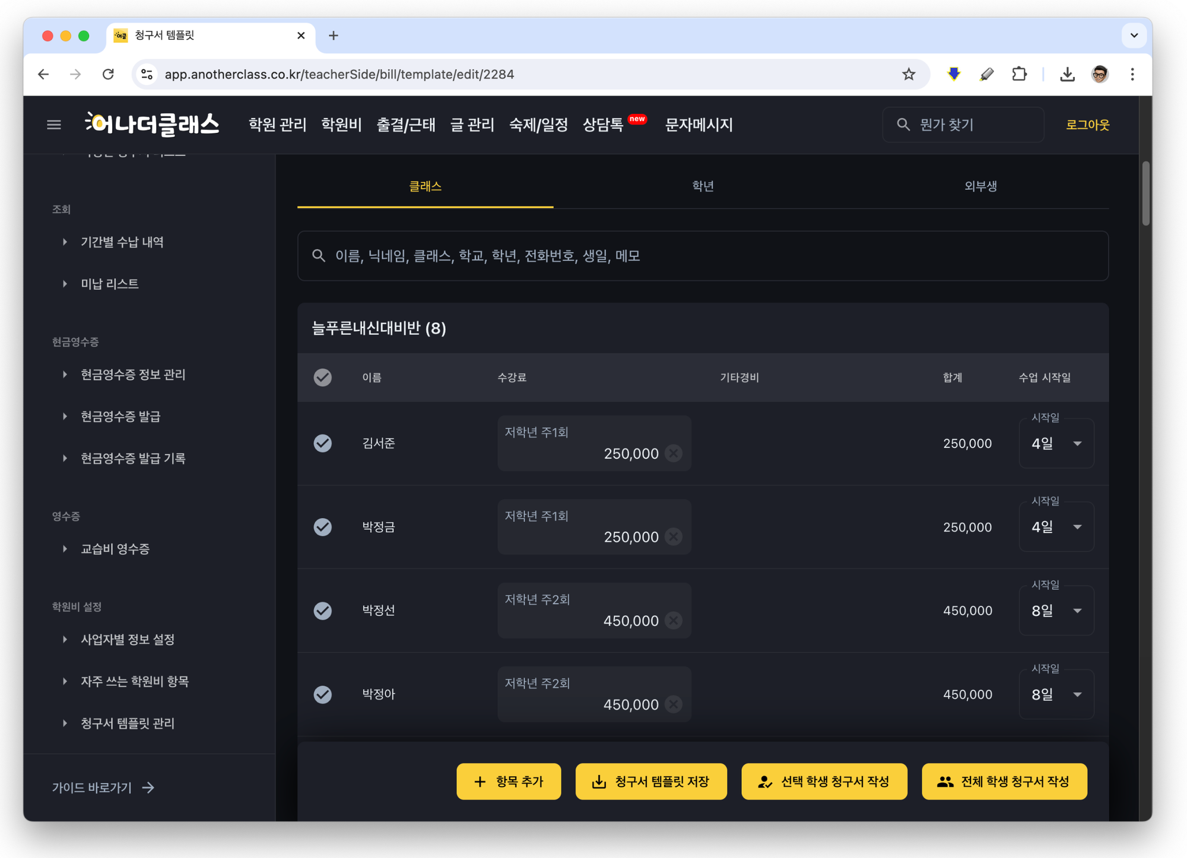Viewport: 1187px width, 858px height.
Task: Click the student search field
Action: [703, 256]
